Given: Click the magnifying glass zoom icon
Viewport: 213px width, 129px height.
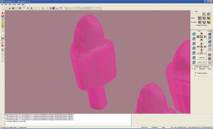Looking at the screenshot, I should (43, 8).
